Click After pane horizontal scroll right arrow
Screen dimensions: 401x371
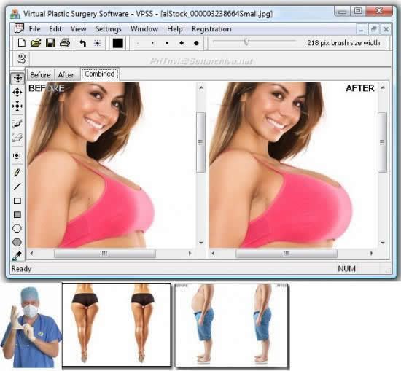371,254
